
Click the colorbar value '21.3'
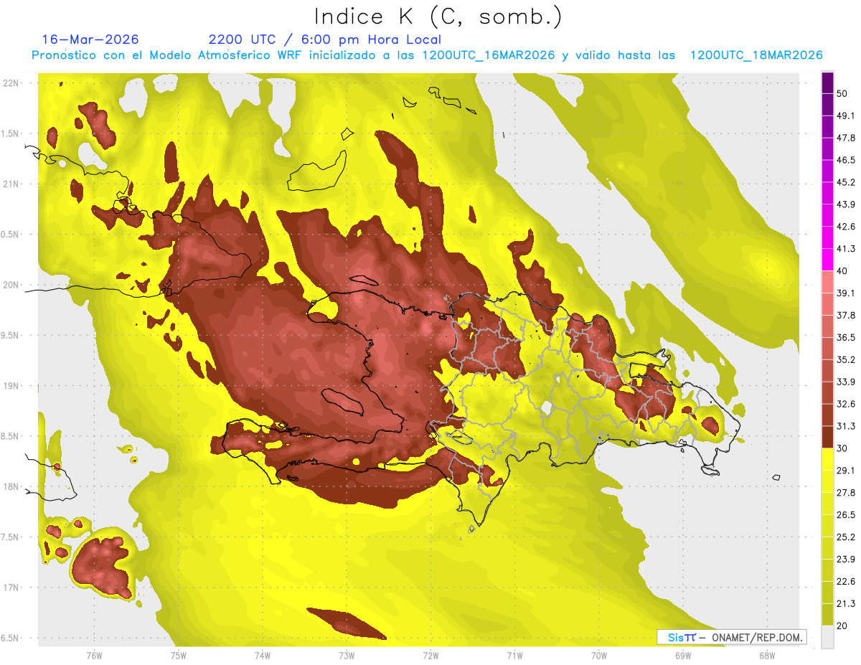[846, 604]
